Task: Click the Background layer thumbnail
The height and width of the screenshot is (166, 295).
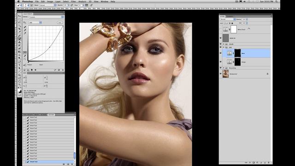Action: tap(225, 74)
